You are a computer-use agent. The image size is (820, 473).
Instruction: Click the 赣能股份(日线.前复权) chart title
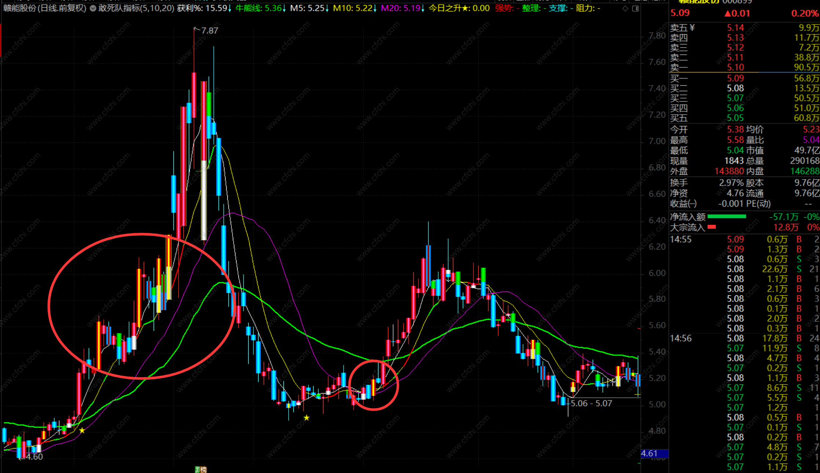[45, 8]
